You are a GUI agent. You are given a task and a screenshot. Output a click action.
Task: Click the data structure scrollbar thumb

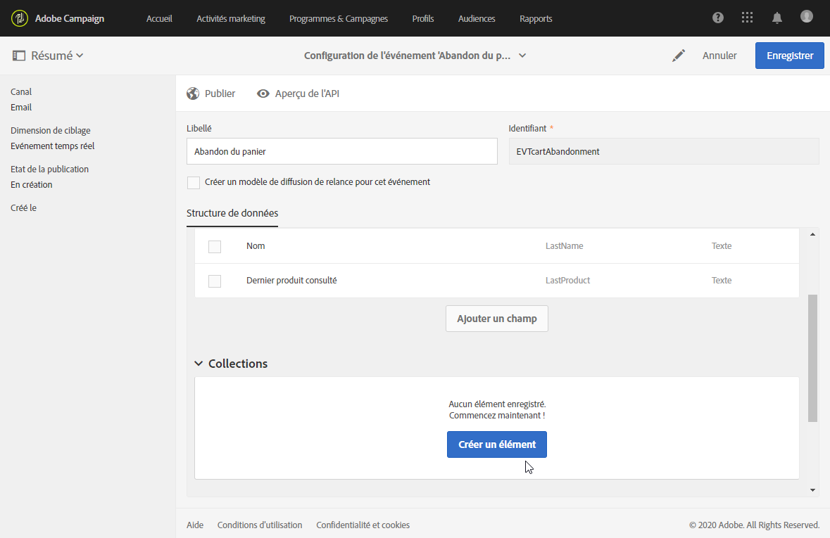[x=812, y=358]
